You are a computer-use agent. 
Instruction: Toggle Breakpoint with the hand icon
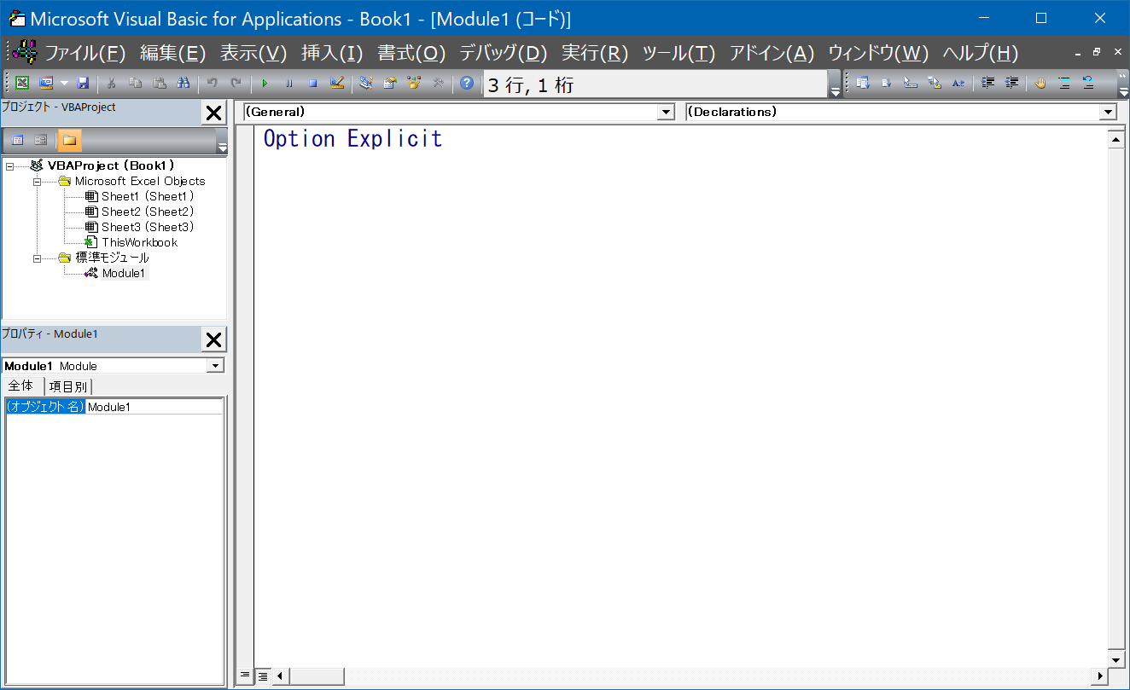[x=1040, y=83]
